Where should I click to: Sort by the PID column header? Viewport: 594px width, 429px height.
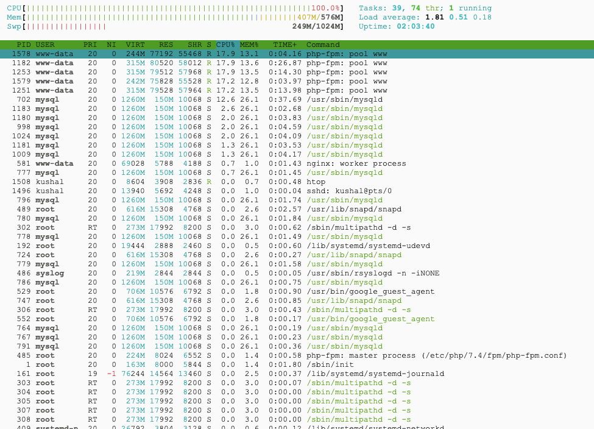tap(24, 44)
